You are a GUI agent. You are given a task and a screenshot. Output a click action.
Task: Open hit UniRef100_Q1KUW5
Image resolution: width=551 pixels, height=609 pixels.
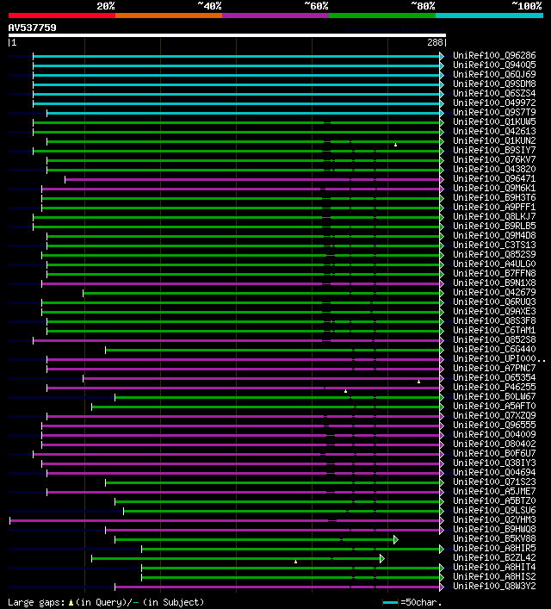coord(494,121)
